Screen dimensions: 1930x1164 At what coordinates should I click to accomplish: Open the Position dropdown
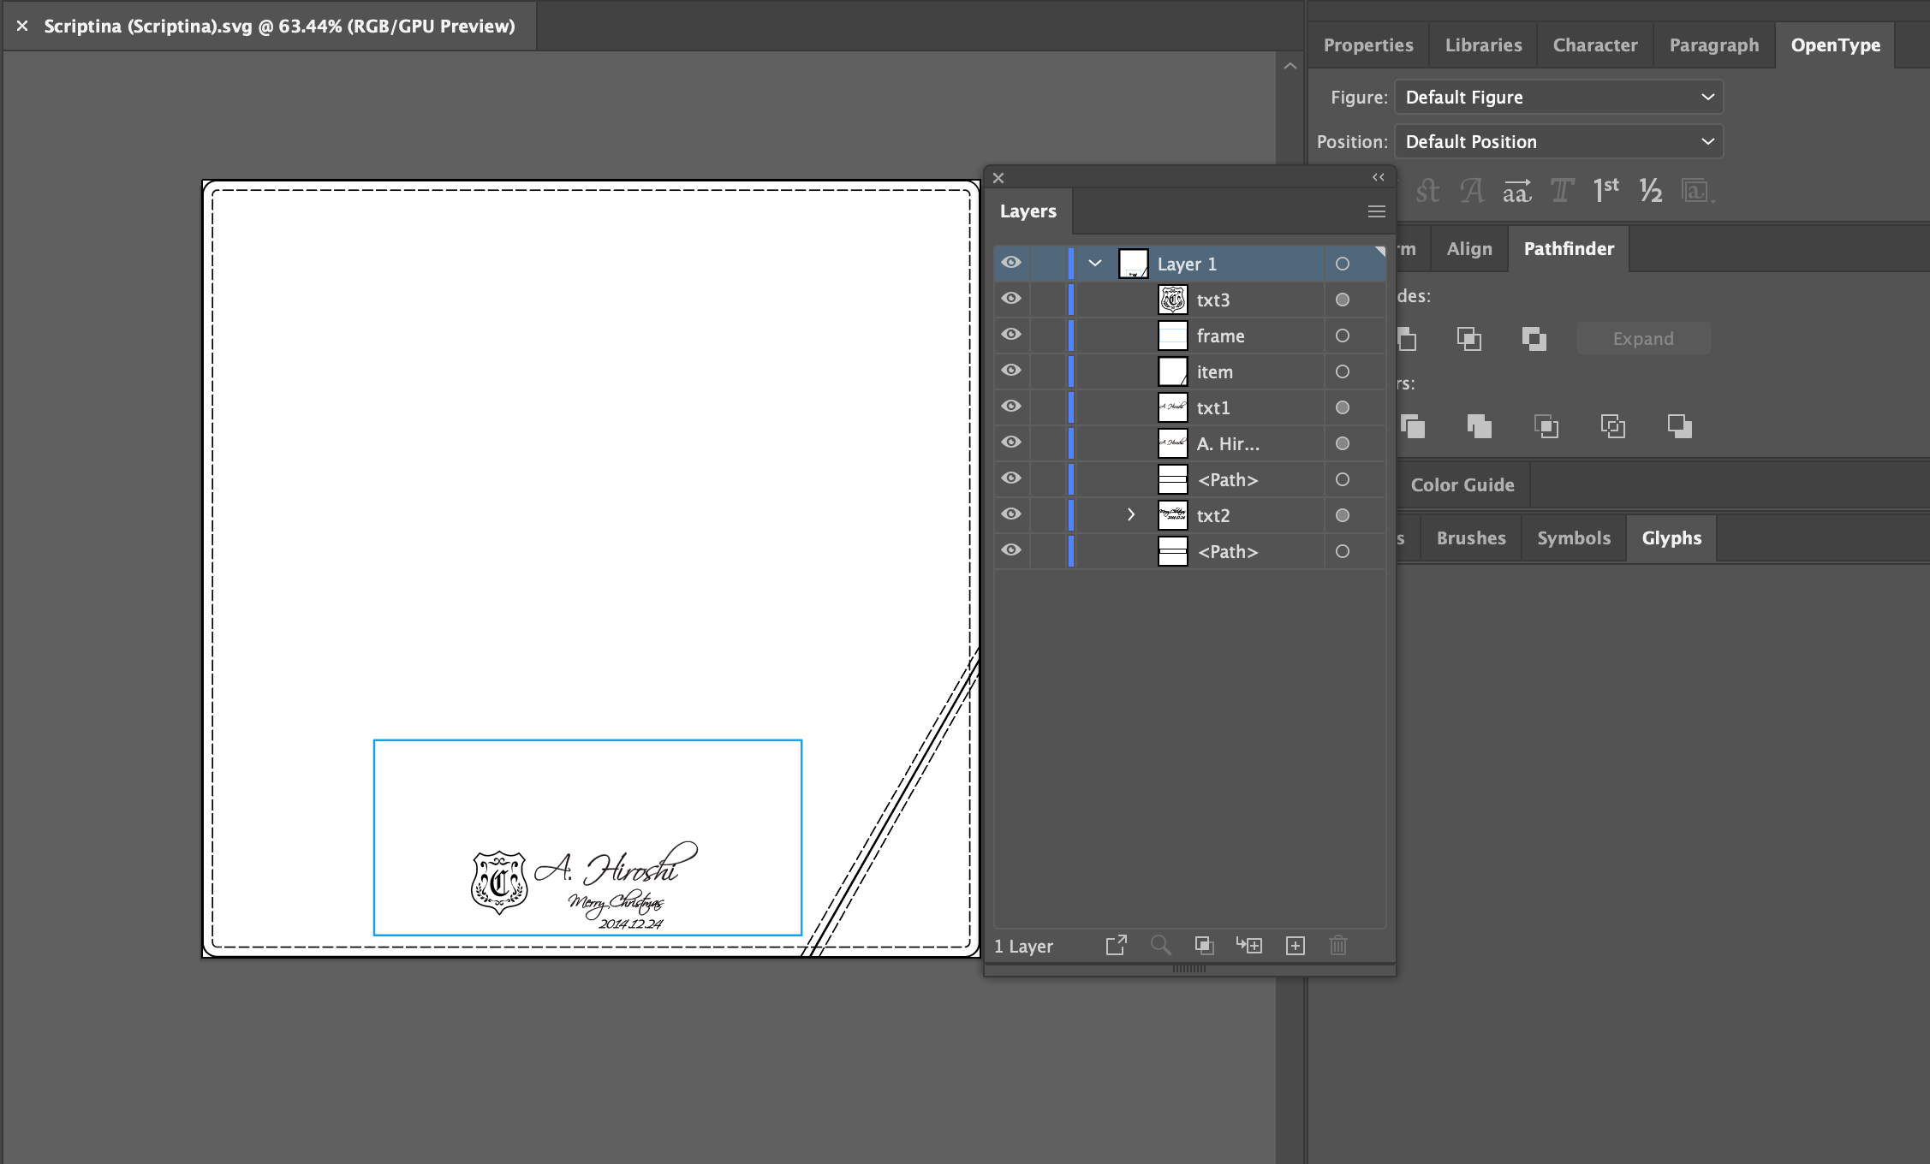pyautogui.click(x=1558, y=142)
